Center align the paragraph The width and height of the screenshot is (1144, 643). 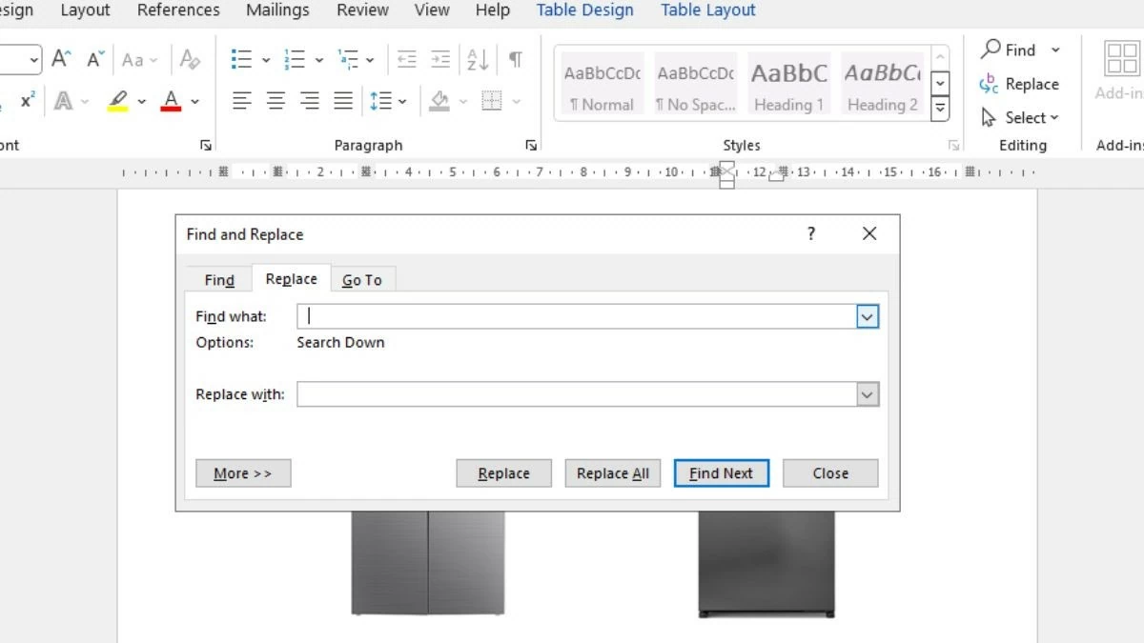point(276,100)
